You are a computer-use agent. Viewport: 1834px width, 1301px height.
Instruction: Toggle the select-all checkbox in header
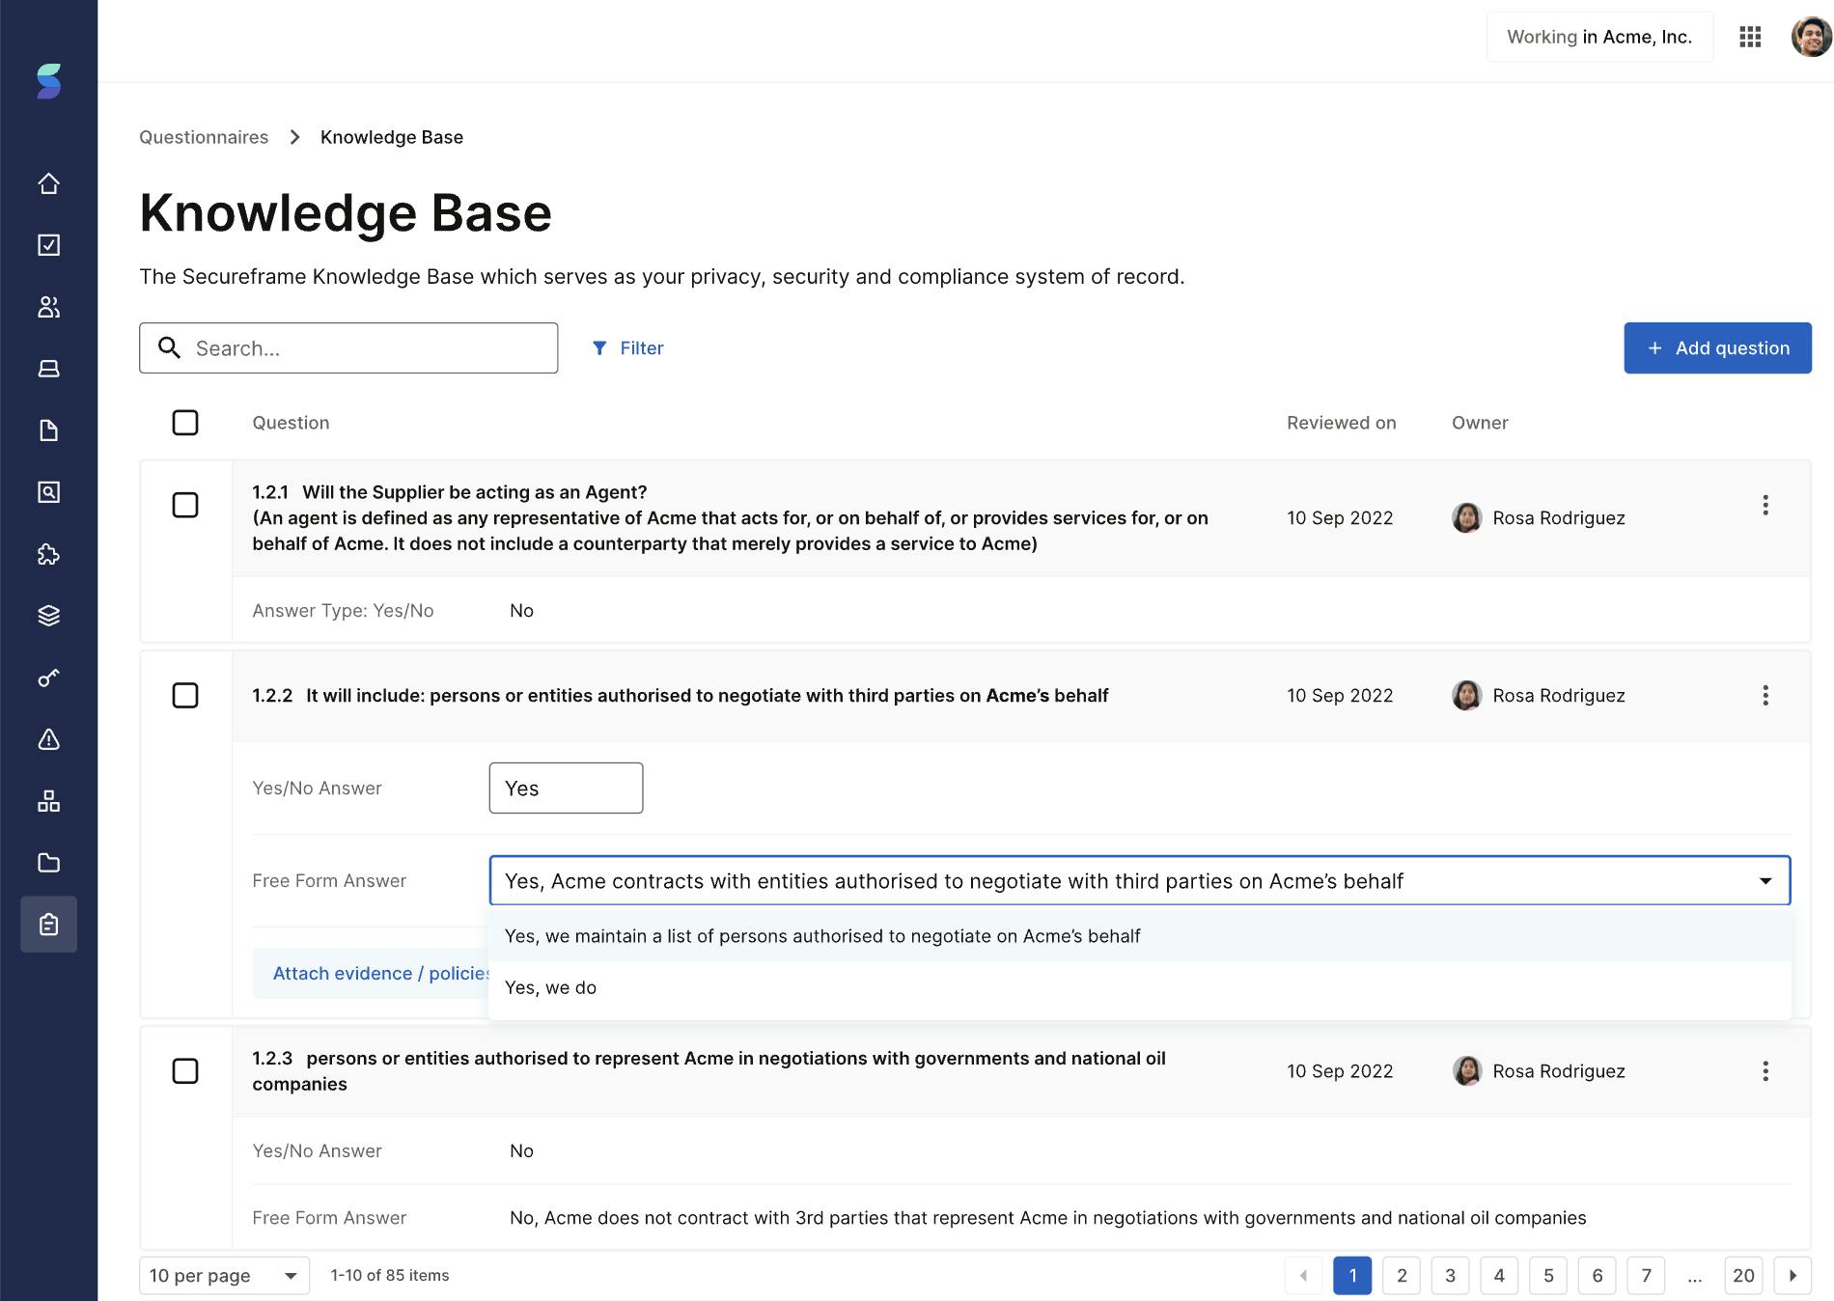click(185, 422)
